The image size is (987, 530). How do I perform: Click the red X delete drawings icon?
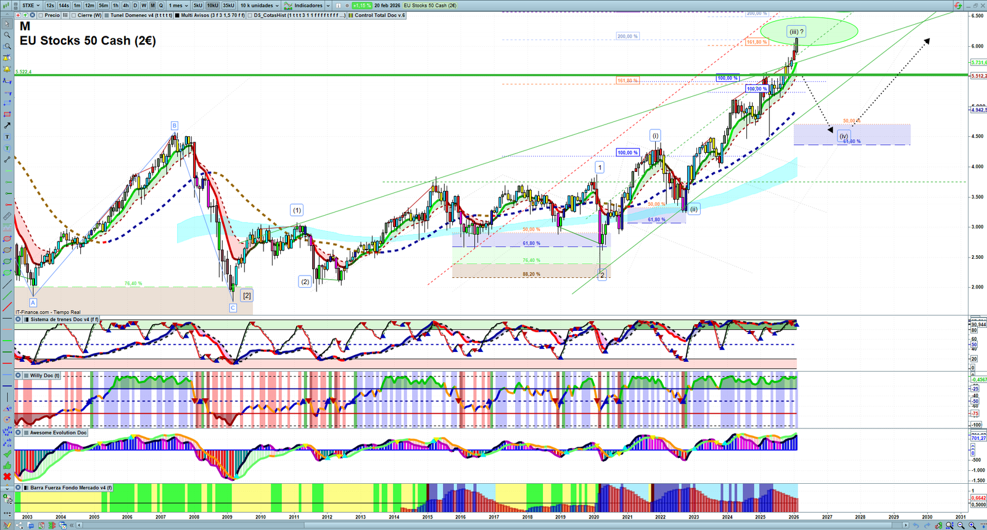7,476
